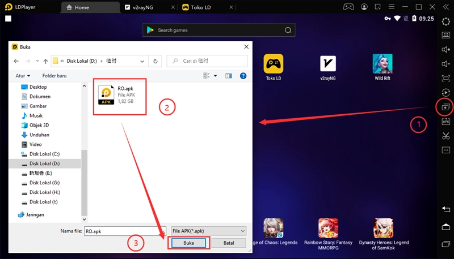The image size is (454, 259).
Task: Open dialog help question-mark icon
Action: pos(243,76)
